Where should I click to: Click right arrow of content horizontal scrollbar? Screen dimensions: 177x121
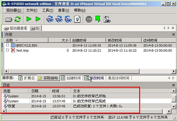pos(174,71)
